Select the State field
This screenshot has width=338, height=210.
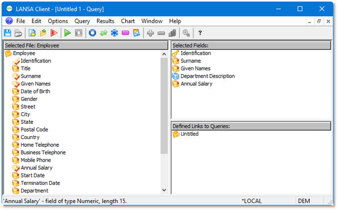[27, 122]
